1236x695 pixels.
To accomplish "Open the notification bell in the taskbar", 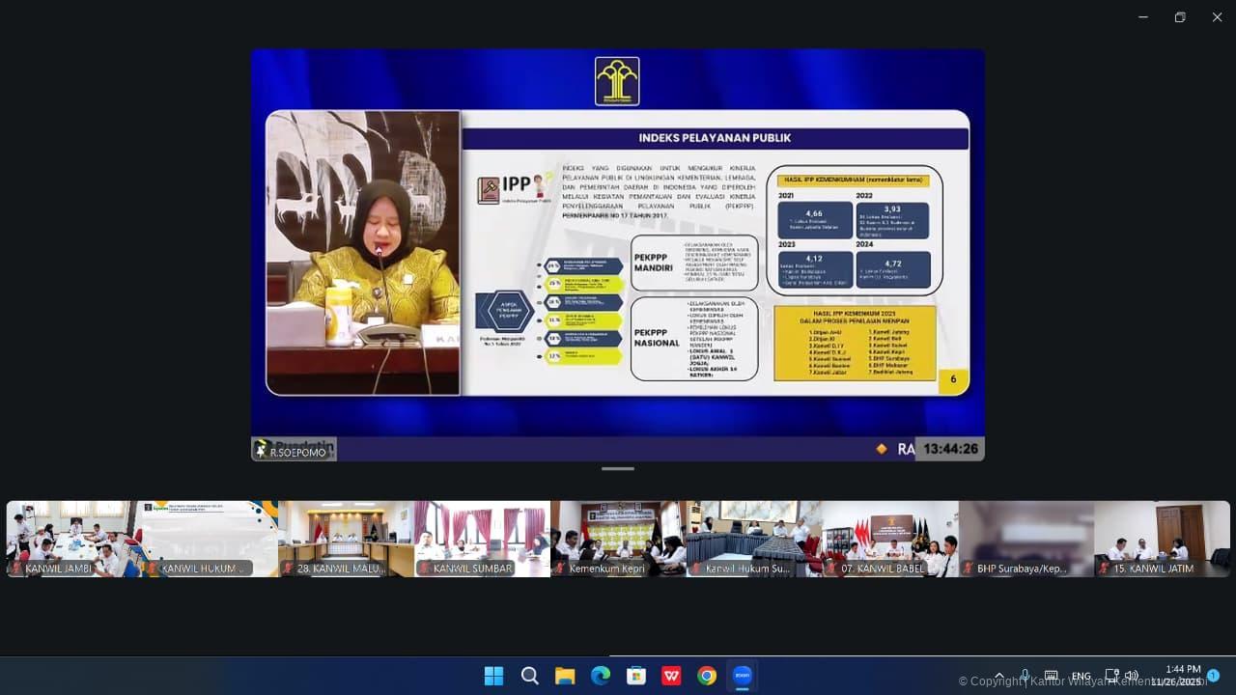I will point(1213,676).
